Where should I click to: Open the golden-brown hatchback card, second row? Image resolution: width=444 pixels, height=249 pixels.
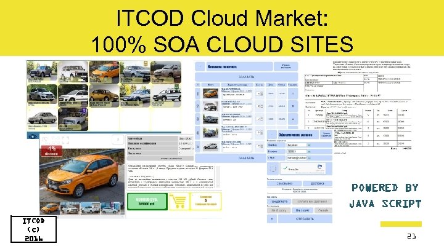[x=104, y=96]
